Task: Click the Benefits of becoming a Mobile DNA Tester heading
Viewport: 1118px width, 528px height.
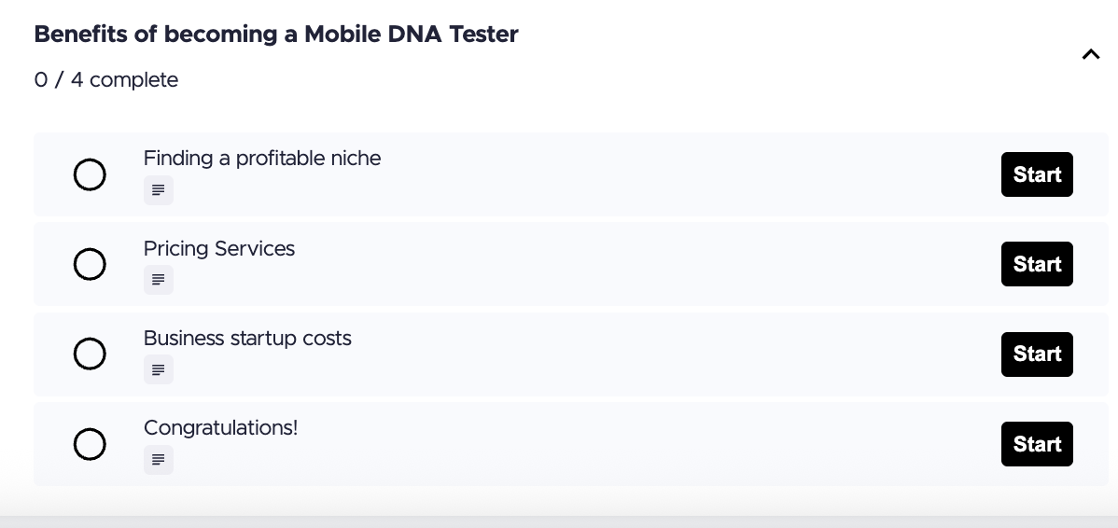Action: click(276, 35)
